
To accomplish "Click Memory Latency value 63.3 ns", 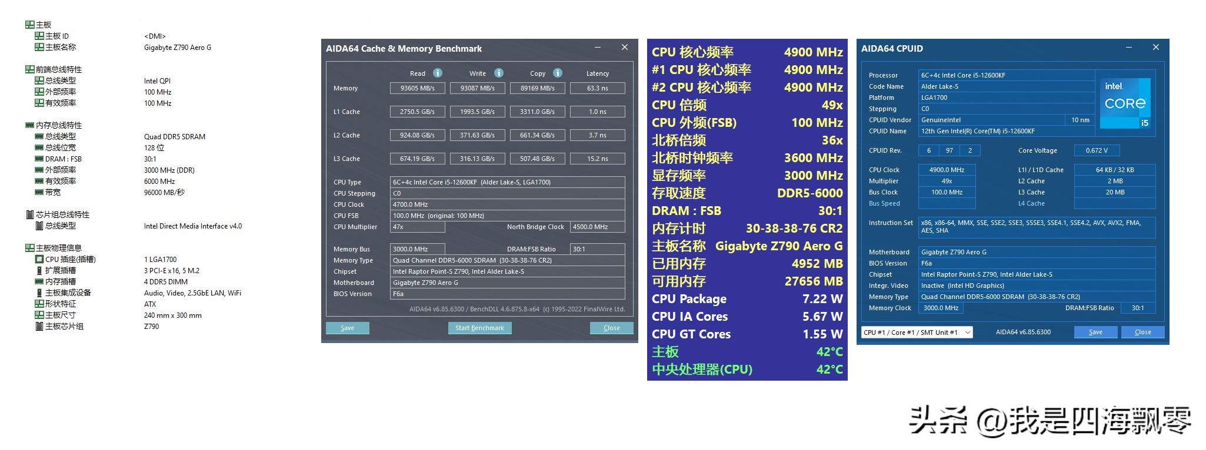I will click(598, 88).
